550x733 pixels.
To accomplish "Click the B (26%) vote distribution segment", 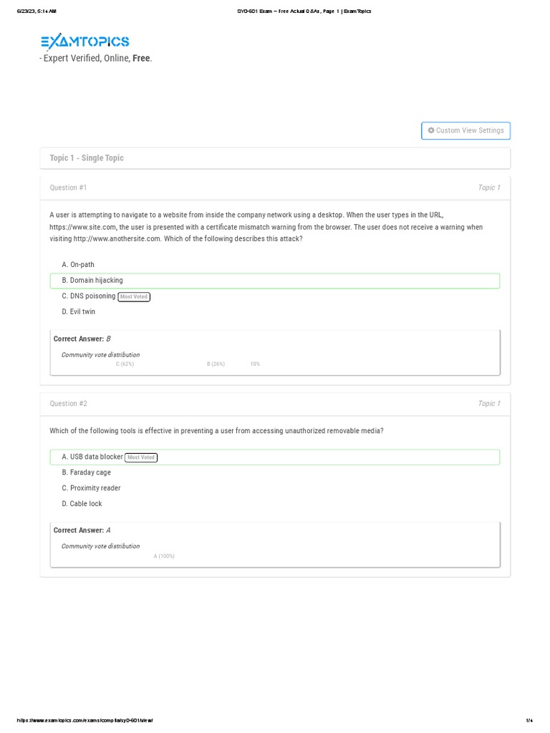I will 216,364.
